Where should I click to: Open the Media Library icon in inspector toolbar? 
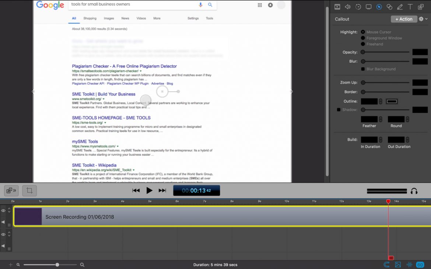[x=421, y=7]
